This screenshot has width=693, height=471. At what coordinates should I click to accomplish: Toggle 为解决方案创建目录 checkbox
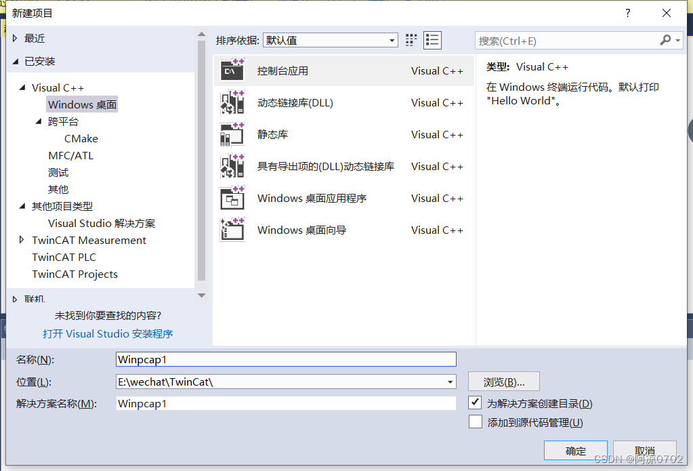(x=475, y=403)
